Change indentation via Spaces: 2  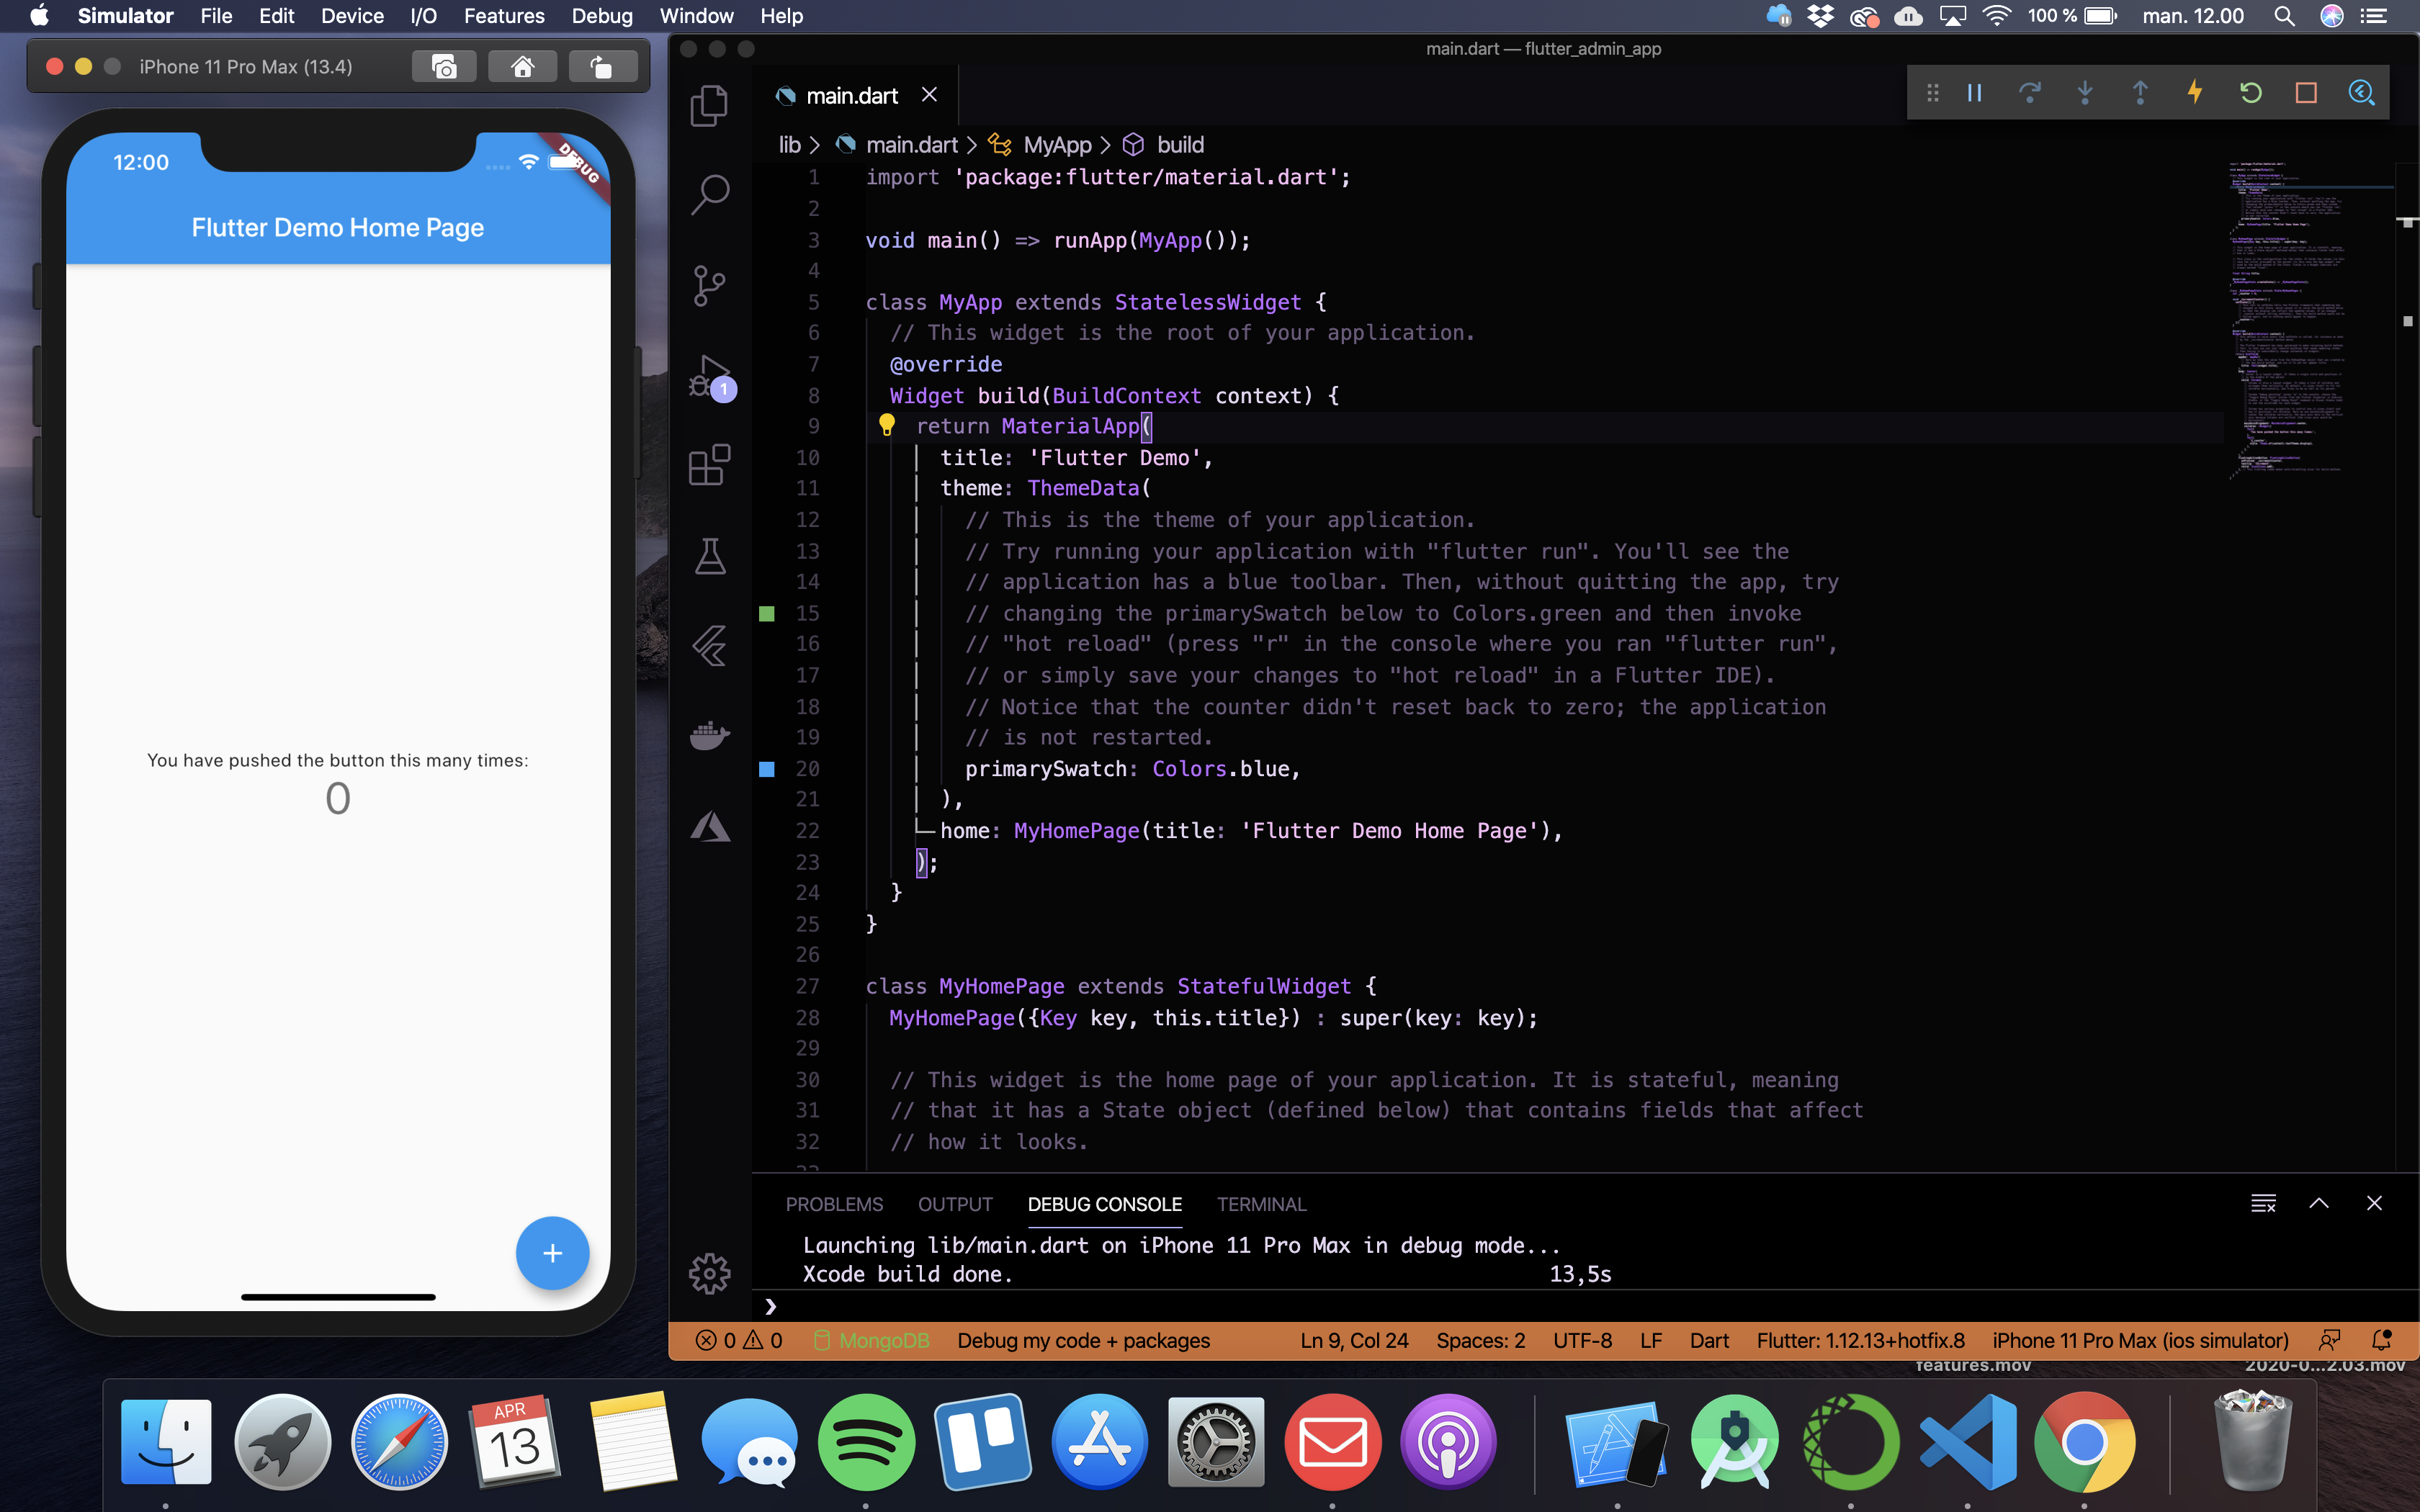pyautogui.click(x=1480, y=1340)
